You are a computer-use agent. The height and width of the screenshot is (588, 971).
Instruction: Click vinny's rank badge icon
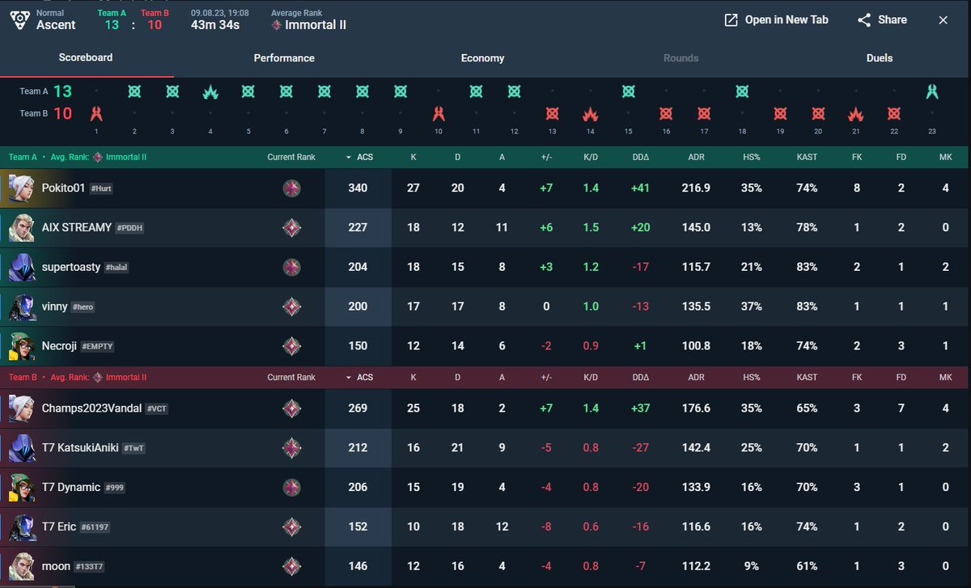291,307
